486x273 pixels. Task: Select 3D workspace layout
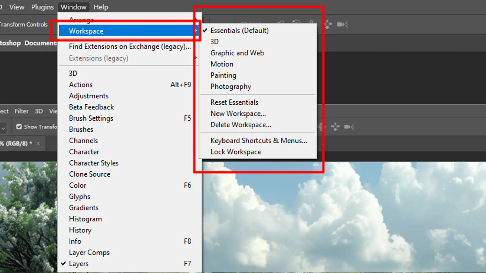[x=214, y=42]
